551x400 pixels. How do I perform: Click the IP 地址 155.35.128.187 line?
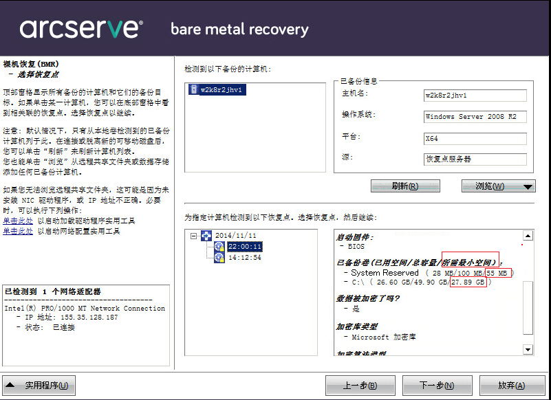(67, 318)
